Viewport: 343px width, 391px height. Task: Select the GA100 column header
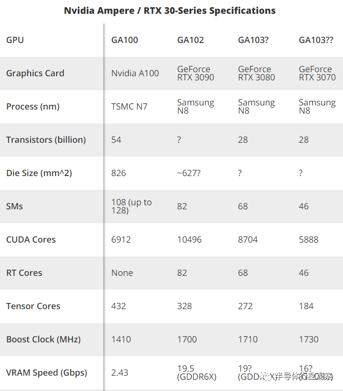tap(125, 40)
